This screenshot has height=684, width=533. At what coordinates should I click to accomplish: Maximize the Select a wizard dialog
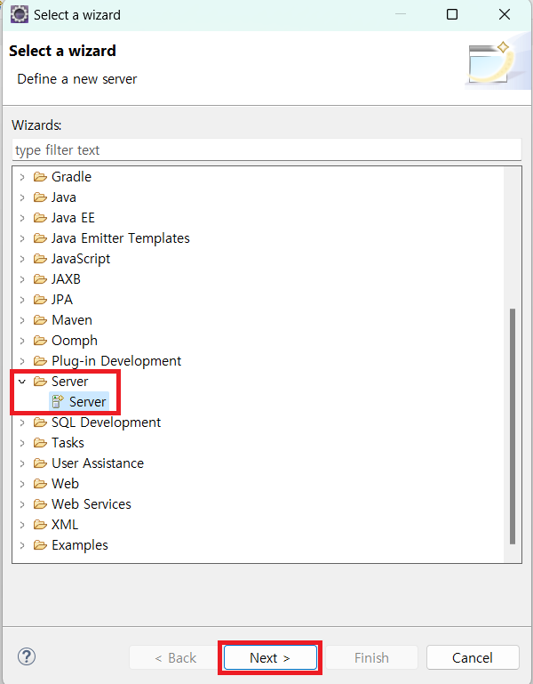click(452, 14)
